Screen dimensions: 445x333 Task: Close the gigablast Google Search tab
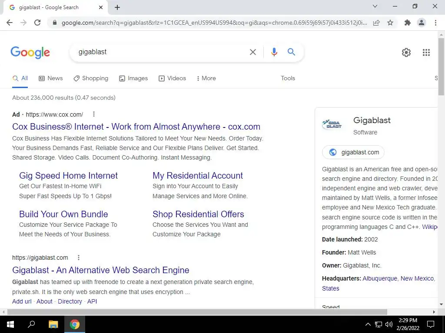click(x=101, y=8)
